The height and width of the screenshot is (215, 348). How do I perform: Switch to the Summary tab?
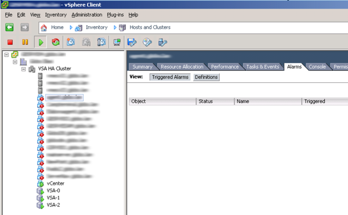[142, 67]
